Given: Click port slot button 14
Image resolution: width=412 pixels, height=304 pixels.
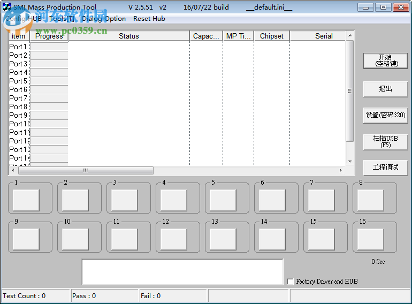Looking at the screenshot, I should (272, 239).
